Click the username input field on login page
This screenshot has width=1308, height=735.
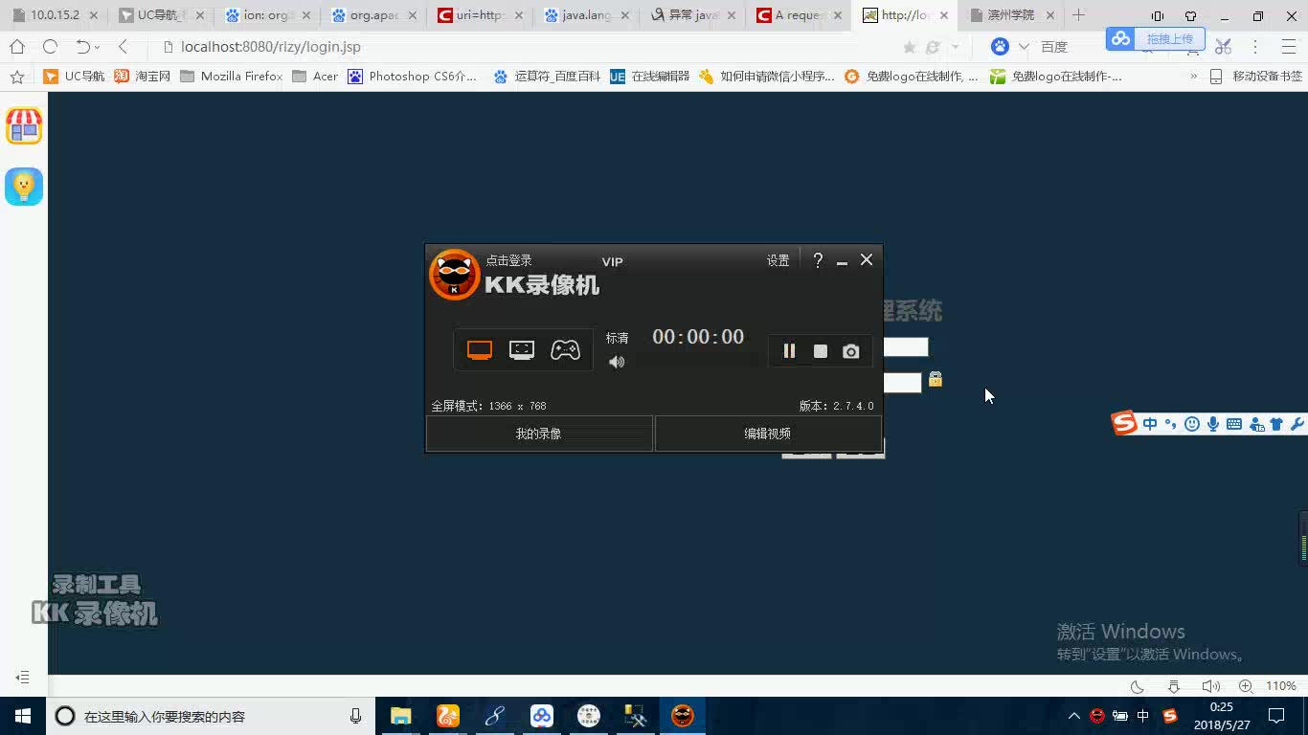pyautogui.click(x=905, y=347)
